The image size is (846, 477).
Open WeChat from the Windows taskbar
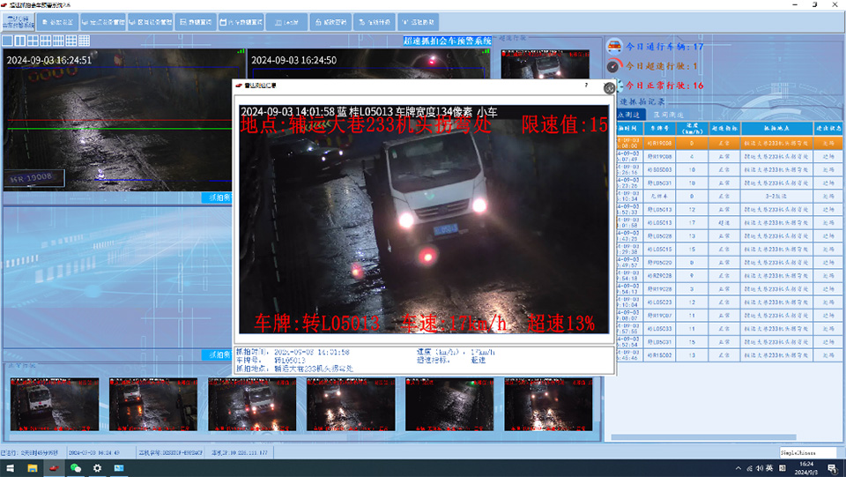[76, 468]
